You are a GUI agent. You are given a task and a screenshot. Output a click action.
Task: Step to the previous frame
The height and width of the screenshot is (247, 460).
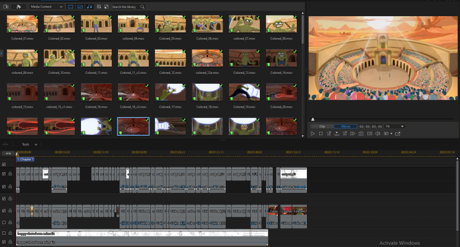329,134
